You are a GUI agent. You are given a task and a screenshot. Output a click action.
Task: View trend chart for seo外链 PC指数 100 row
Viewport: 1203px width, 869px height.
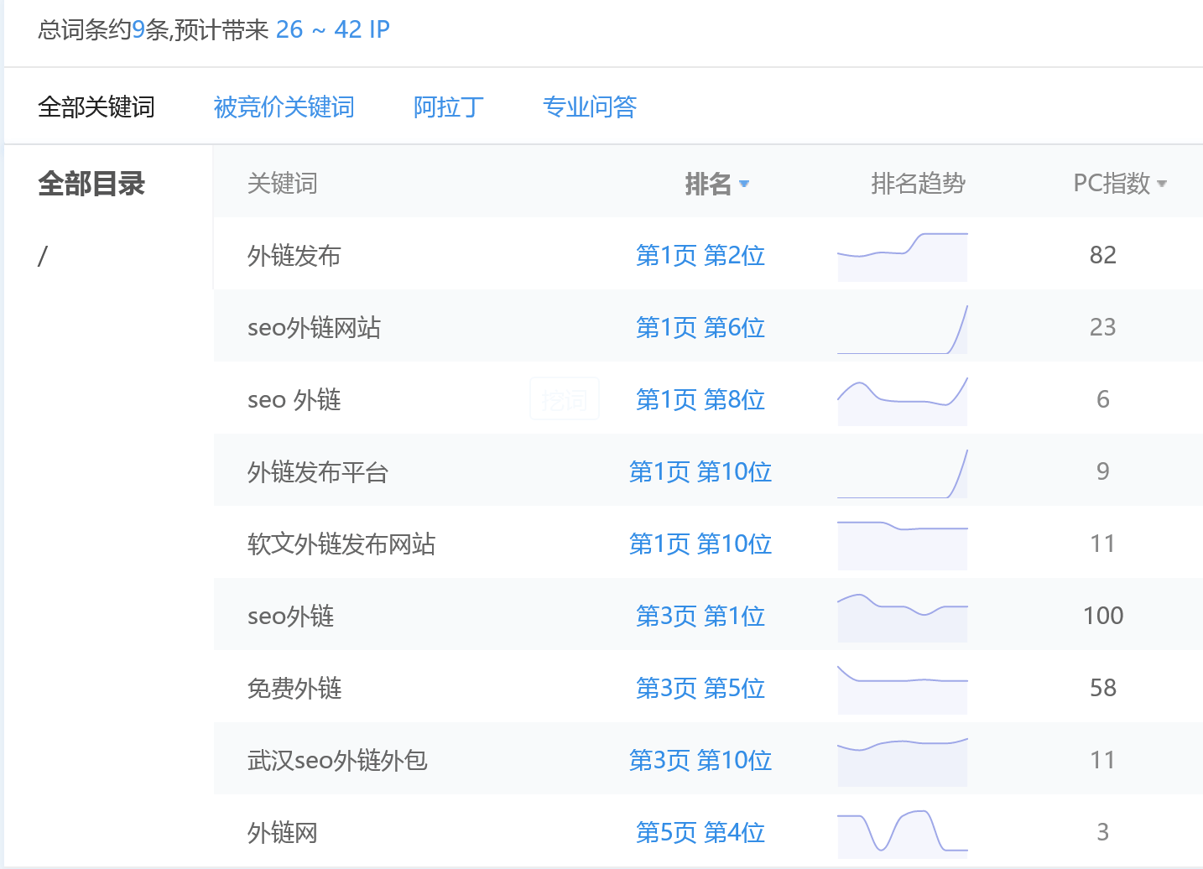point(903,617)
